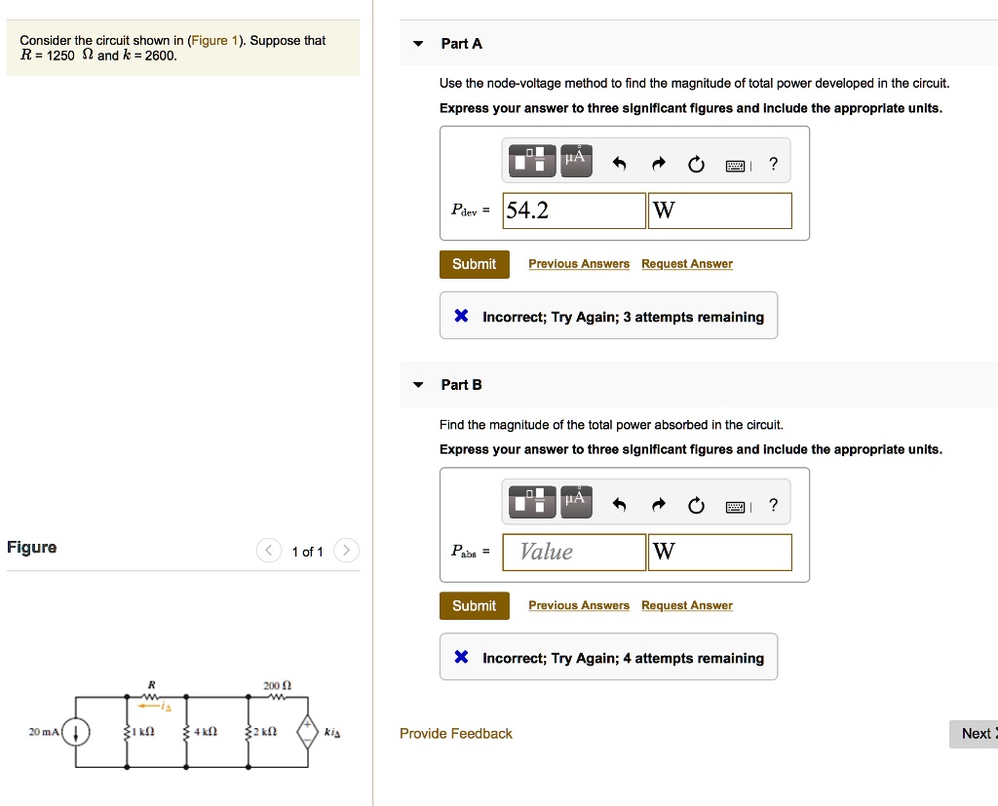Open the units symbols tool in Part A
The height and width of the screenshot is (806, 998).
point(577,161)
